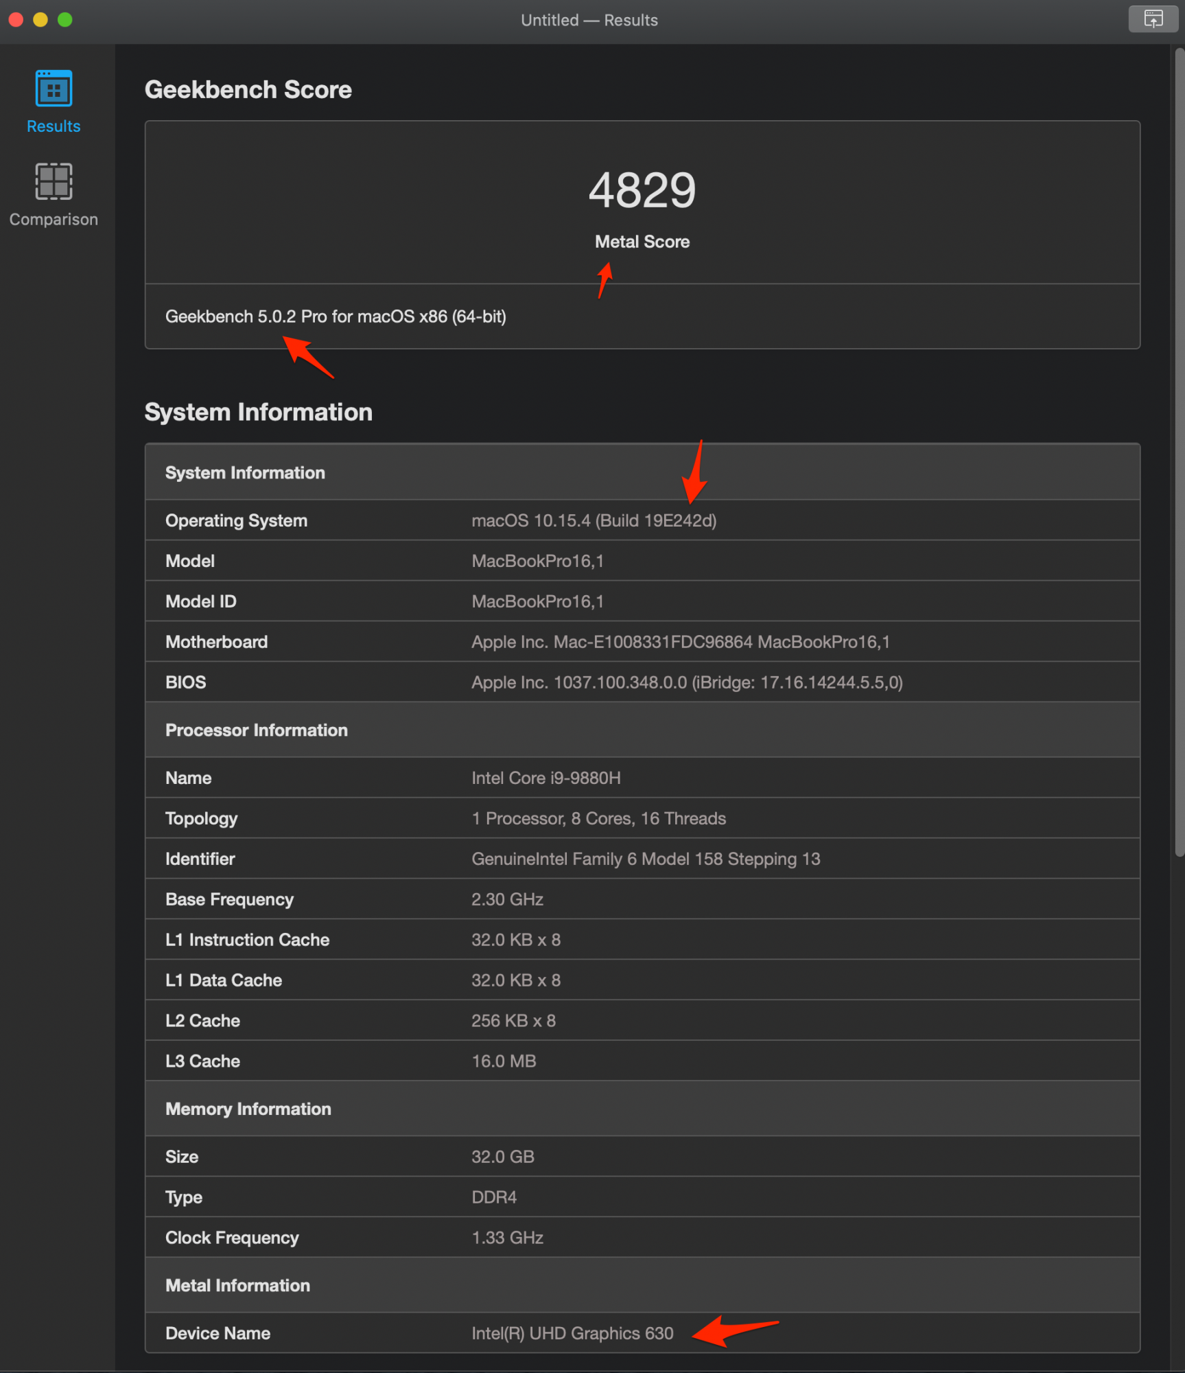
Task: Click the 4829 Metal score number
Action: [642, 189]
